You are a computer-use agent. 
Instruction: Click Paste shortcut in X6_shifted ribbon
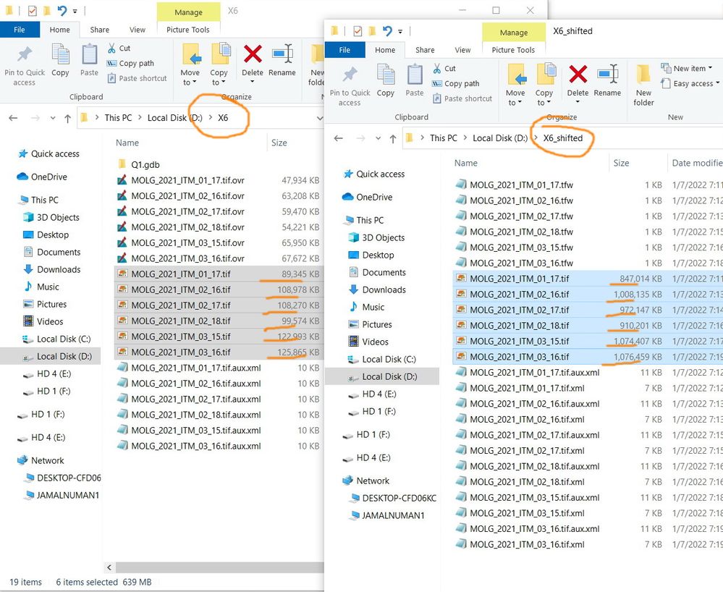(462, 98)
